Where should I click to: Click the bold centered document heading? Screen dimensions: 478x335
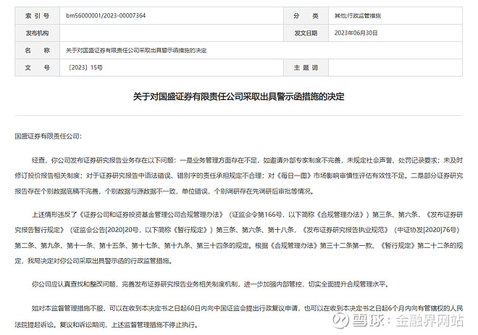(239, 96)
